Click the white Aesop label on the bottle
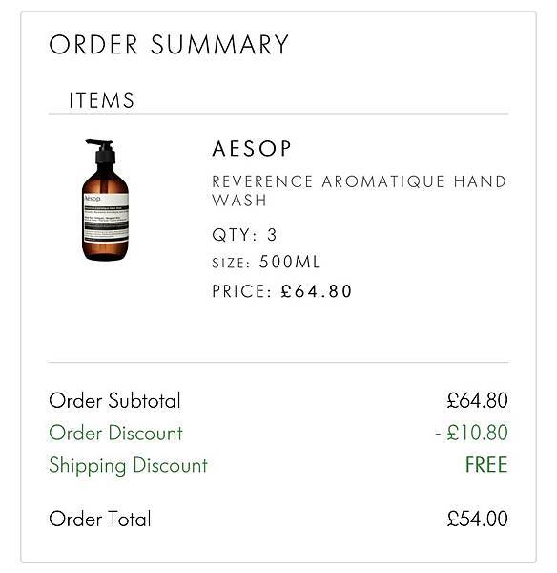Screen dimensions: 557x573 [106, 218]
